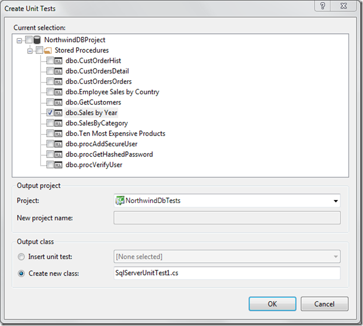Tick the dbo.procAddSecureUser checkbox
This screenshot has width=363, height=326.
(50, 144)
